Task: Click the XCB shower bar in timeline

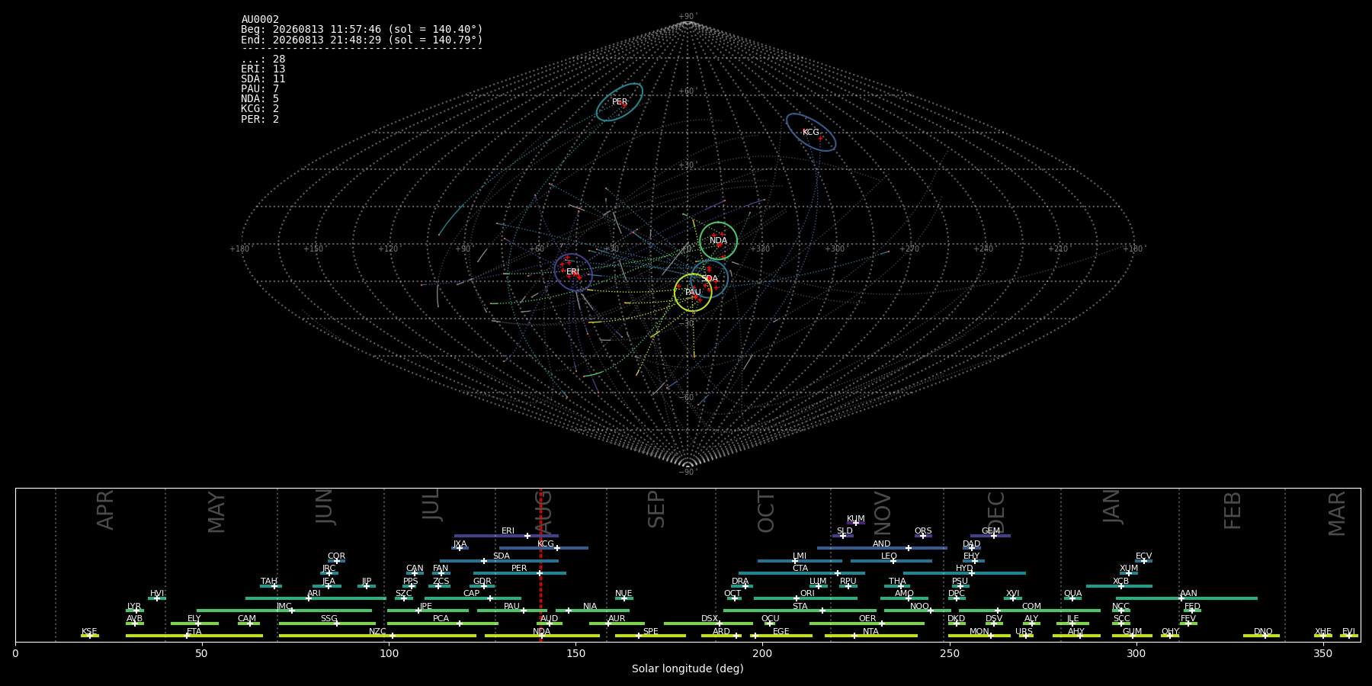Action: pos(1119,586)
